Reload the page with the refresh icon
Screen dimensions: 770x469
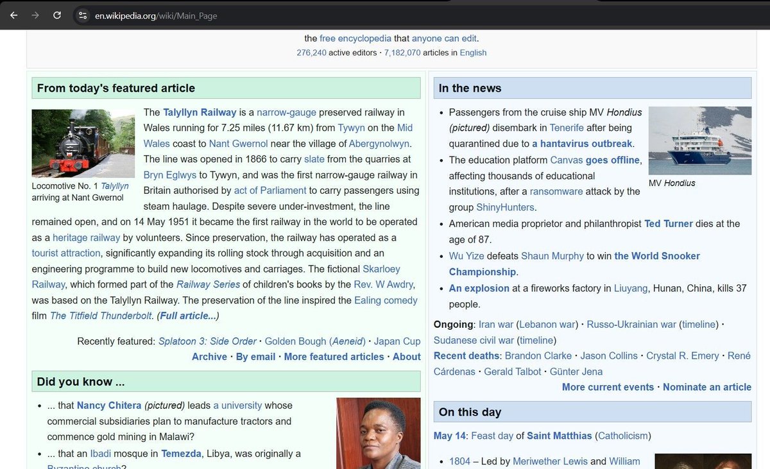(57, 15)
